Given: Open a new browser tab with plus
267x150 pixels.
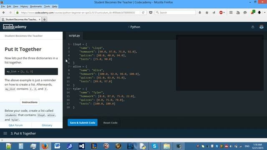Looking at the screenshot, I should pyautogui.click(x=45, y=20).
